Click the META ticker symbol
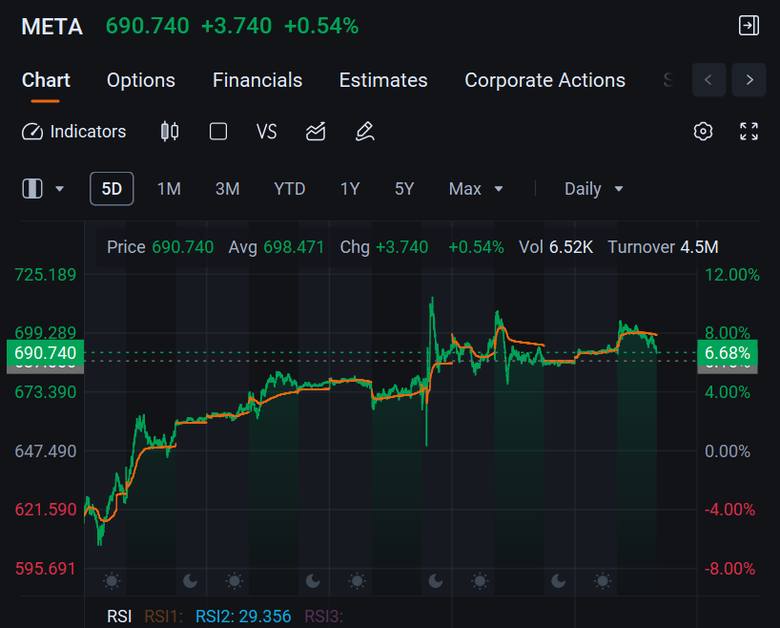This screenshot has width=780, height=628. point(51,27)
